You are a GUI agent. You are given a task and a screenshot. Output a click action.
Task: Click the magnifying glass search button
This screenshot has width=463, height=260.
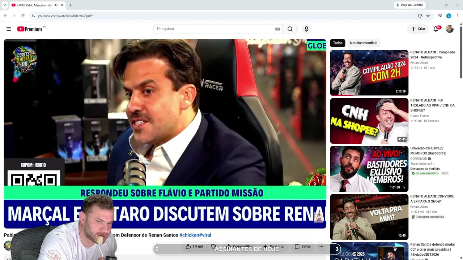[x=290, y=29]
